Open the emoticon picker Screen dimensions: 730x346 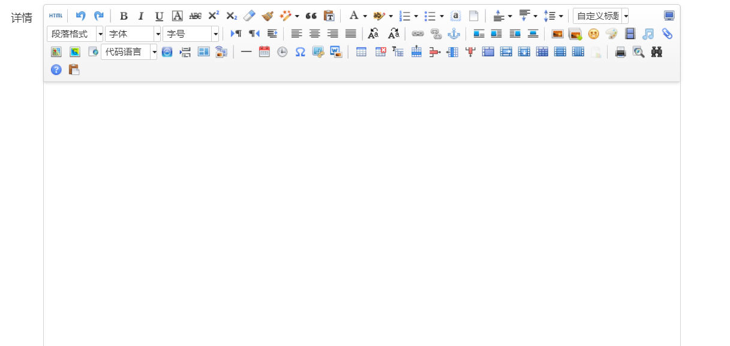(x=593, y=34)
